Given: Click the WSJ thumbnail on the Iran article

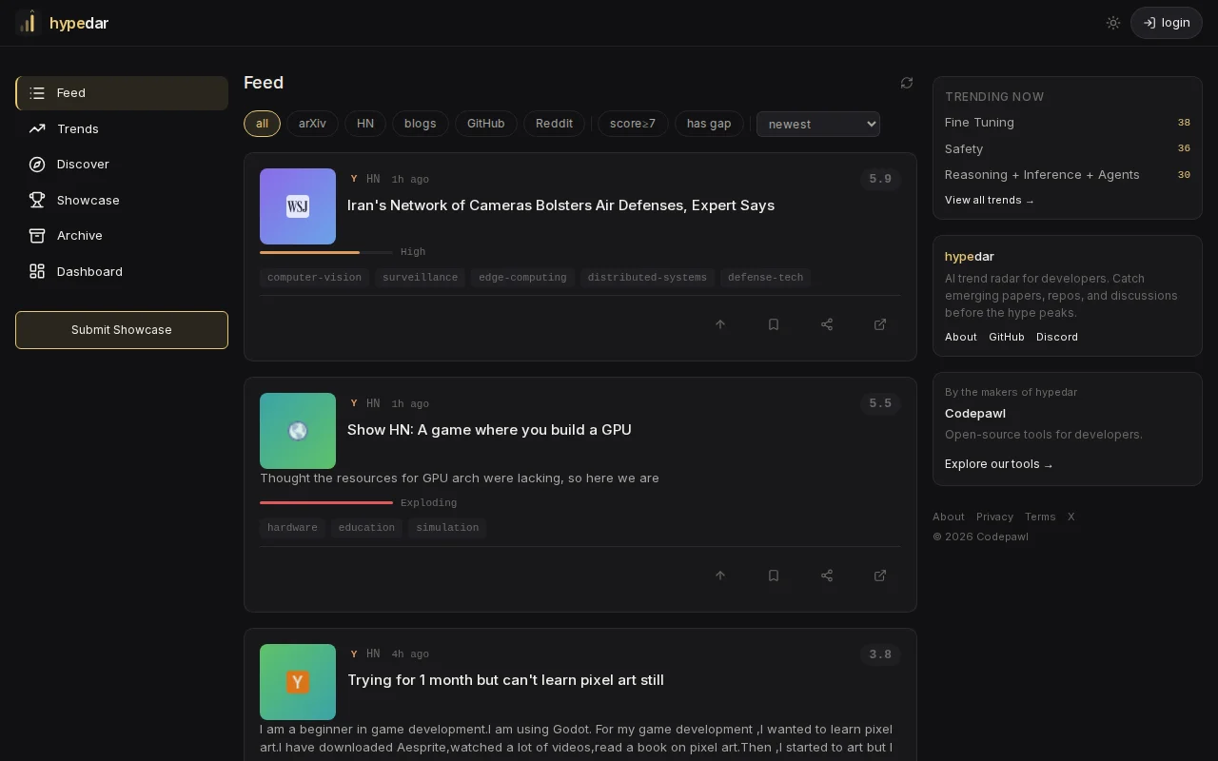Looking at the screenshot, I should pyautogui.click(x=298, y=206).
